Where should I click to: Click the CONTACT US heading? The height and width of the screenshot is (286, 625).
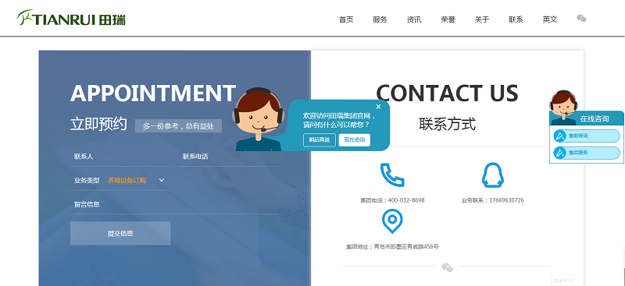[447, 94]
